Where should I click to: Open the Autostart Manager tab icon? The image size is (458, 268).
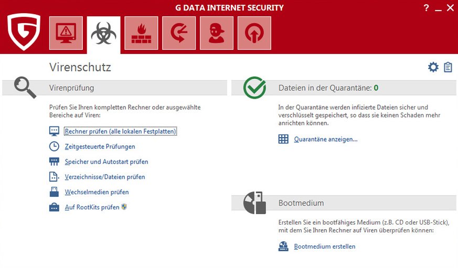point(254,33)
